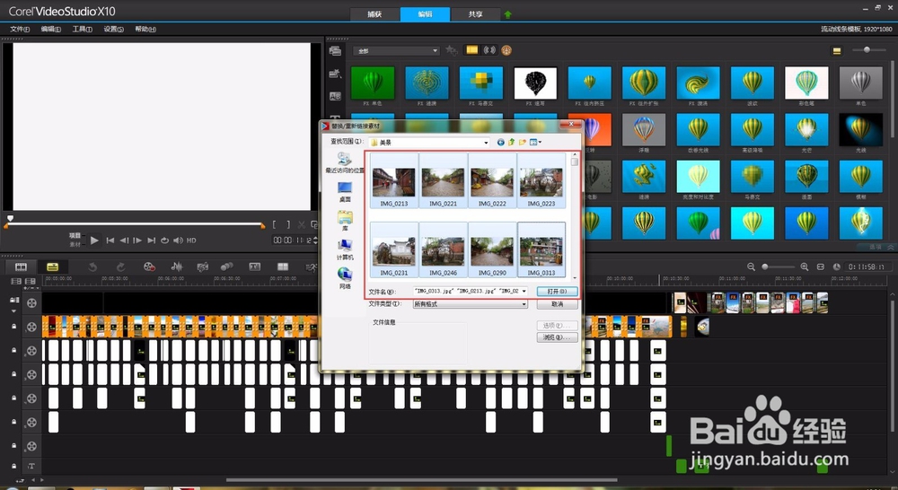This screenshot has height=490, width=898.
Task: Switch to the 共享 tab
Action: coord(475,14)
